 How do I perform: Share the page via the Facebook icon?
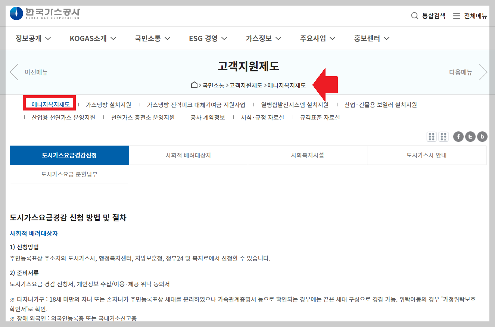[x=458, y=136]
